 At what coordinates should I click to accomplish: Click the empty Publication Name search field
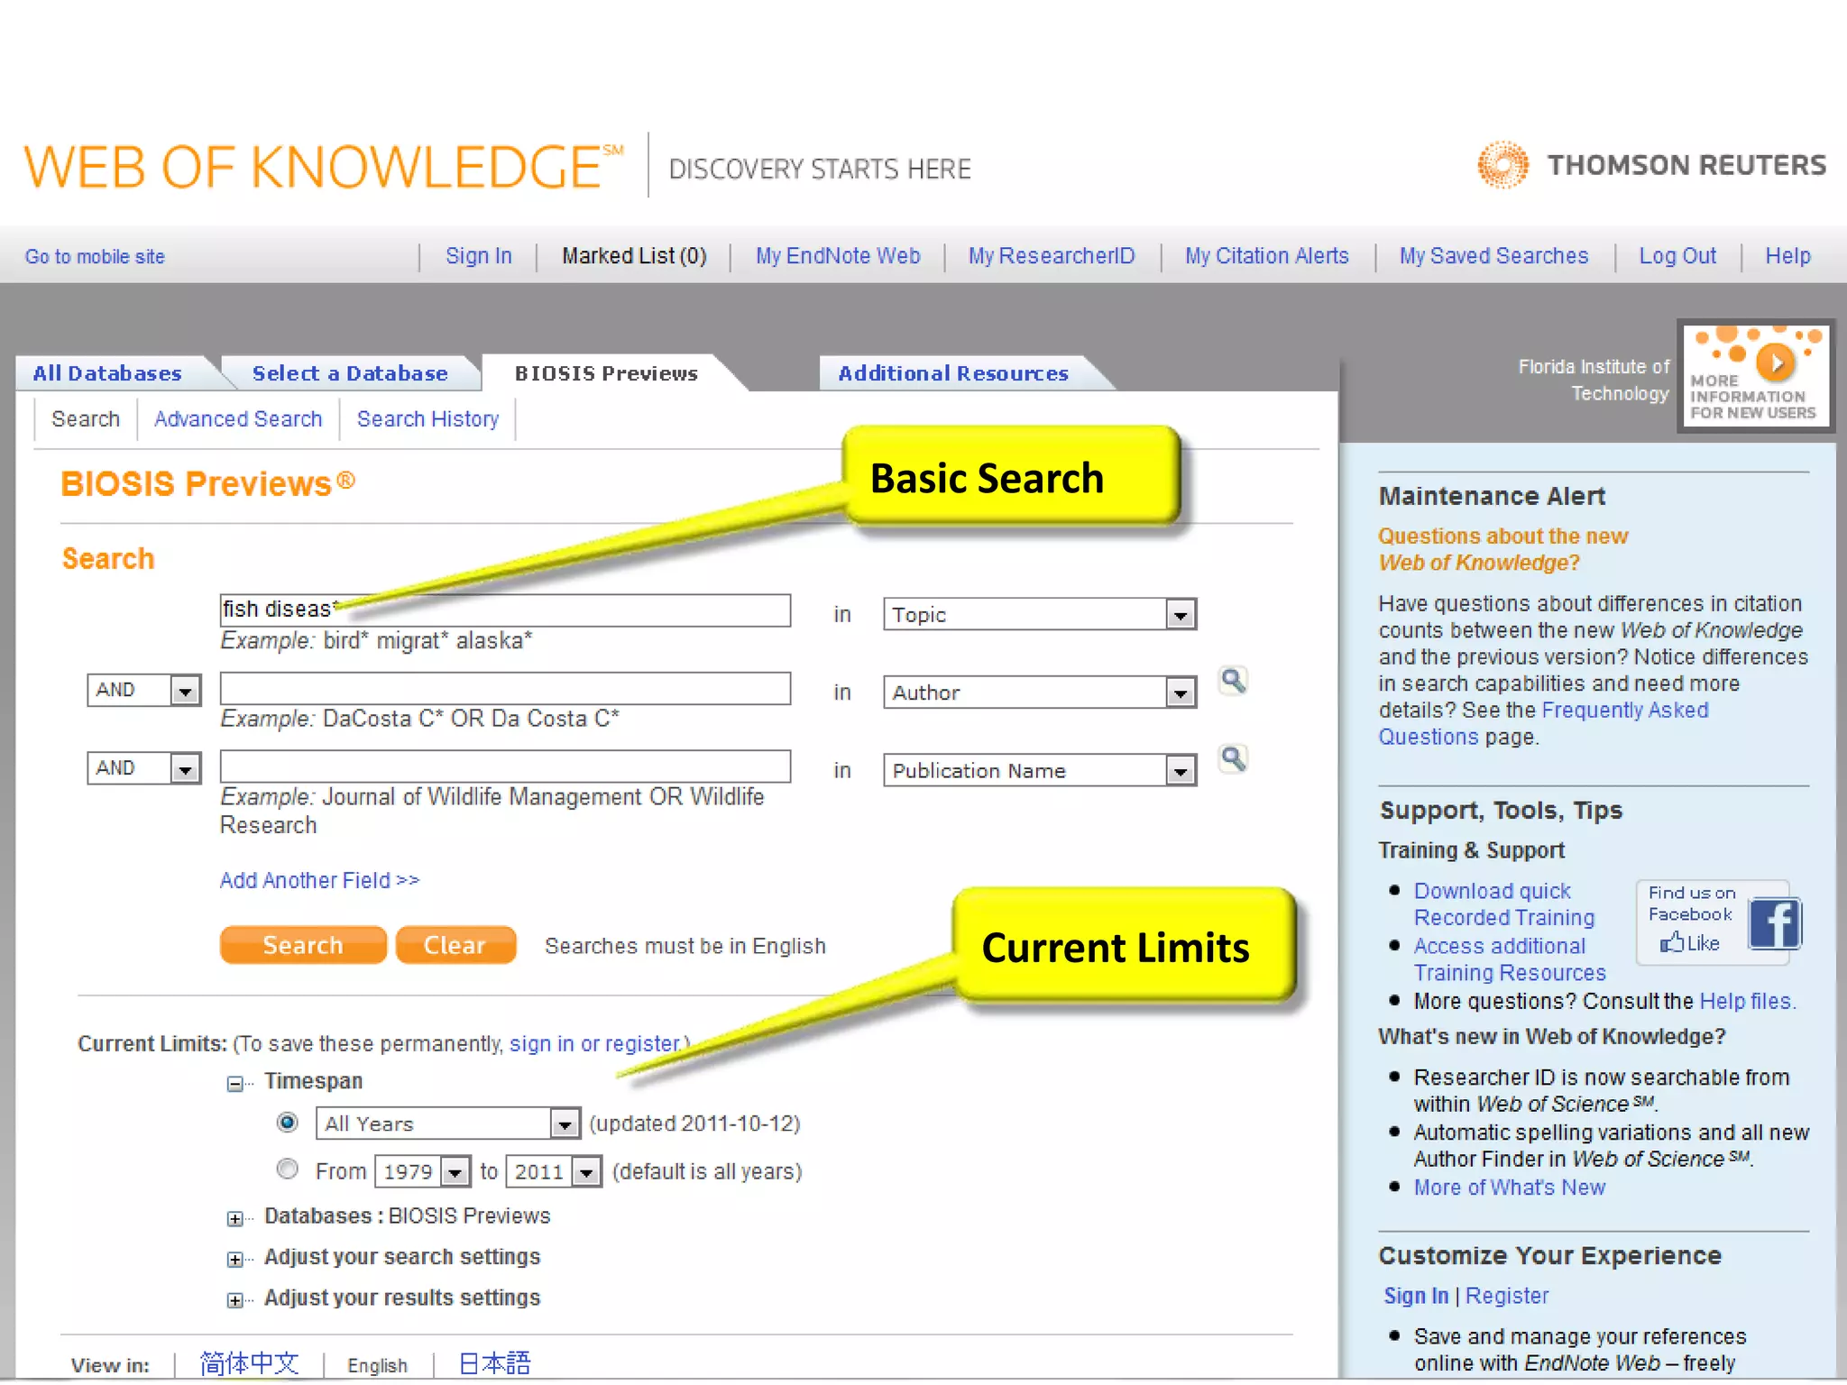click(505, 766)
